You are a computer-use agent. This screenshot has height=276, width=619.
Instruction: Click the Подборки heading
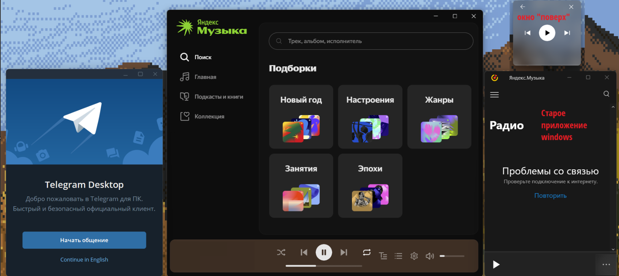pyautogui.click(x=293, y=68)
